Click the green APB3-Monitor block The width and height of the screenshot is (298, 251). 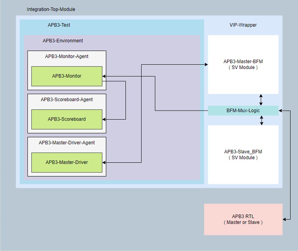coord(67,76)
